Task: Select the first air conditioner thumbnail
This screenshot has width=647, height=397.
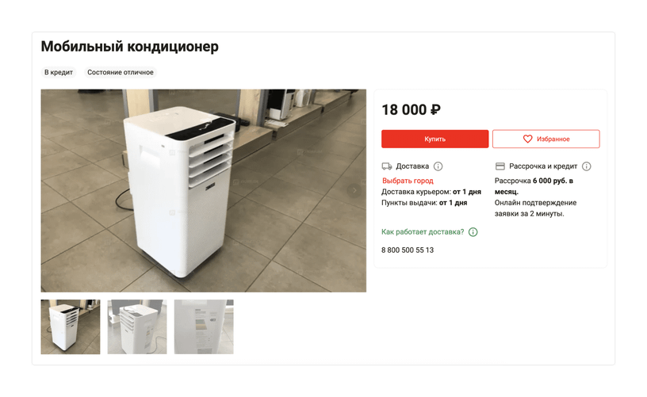Action: click(x=71, y=327)
